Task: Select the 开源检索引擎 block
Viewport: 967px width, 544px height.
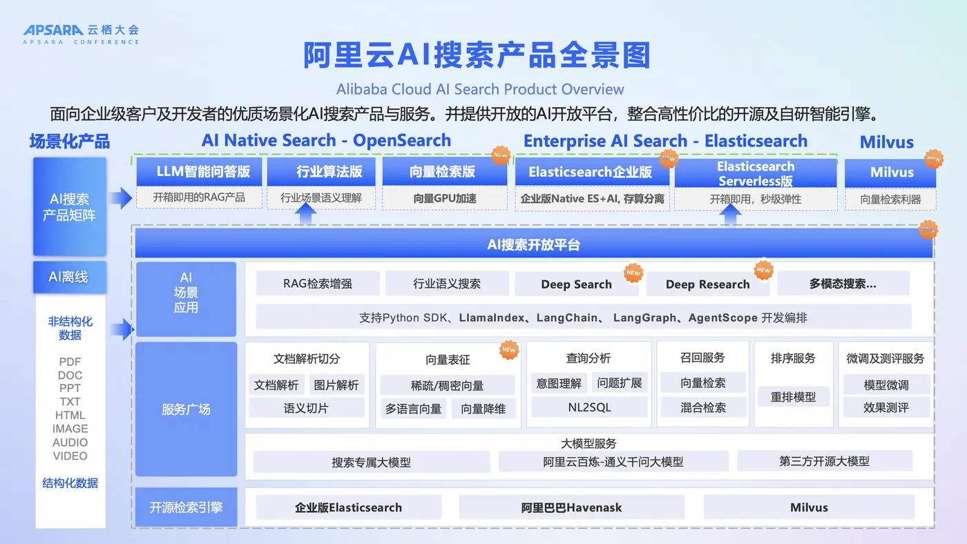Action: (186, 507)
